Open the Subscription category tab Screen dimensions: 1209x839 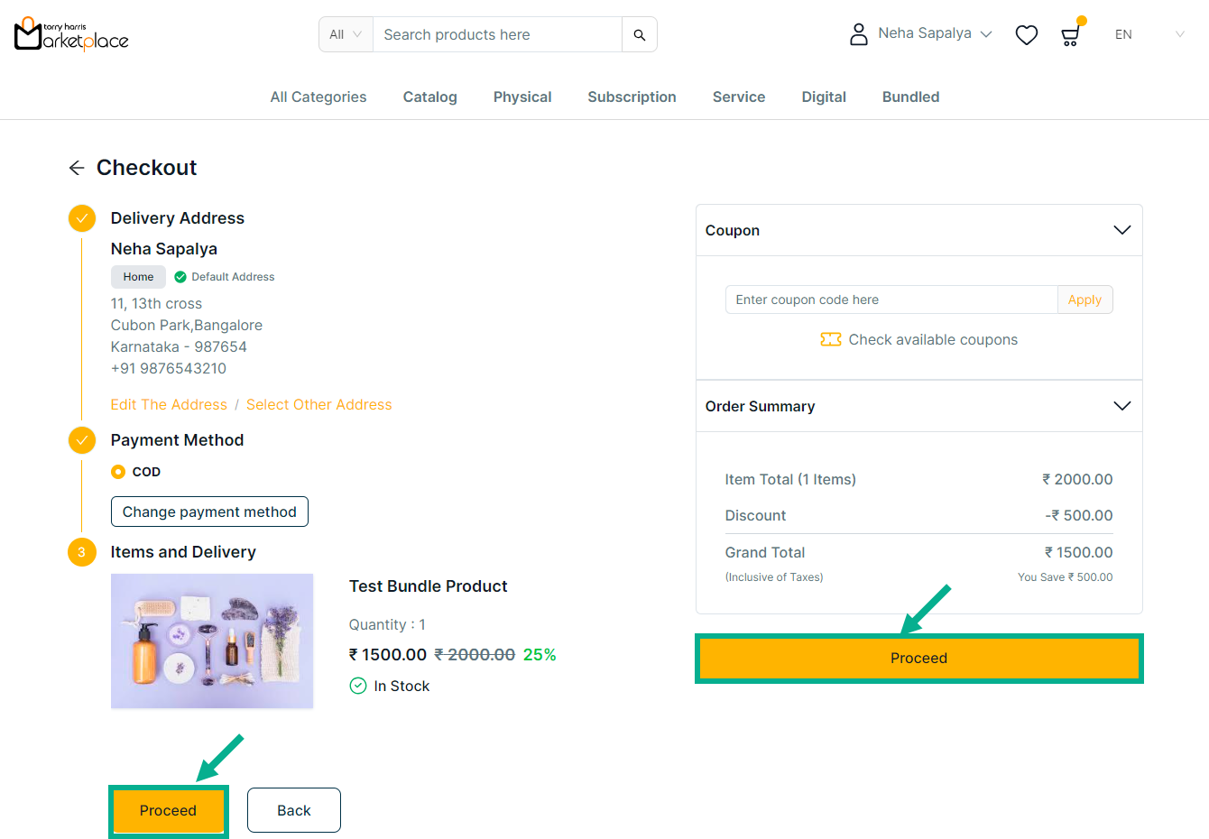click(x=632, y=97)
